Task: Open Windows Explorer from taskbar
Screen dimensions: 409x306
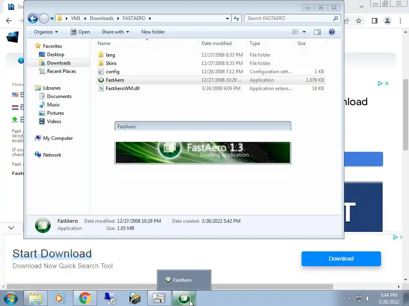Action: point(36,298)
